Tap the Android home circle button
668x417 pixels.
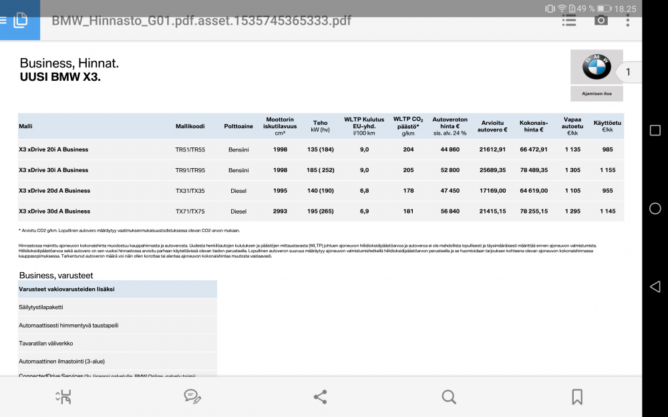pos(655,208)
